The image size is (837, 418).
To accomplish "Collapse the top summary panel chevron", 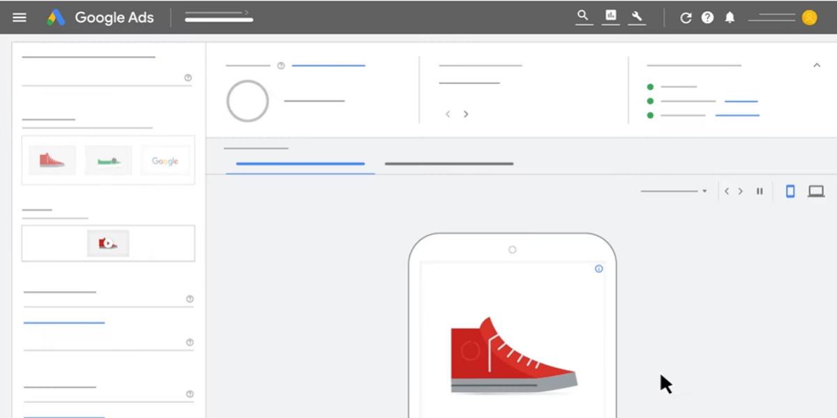I will [x=817, y=65].
